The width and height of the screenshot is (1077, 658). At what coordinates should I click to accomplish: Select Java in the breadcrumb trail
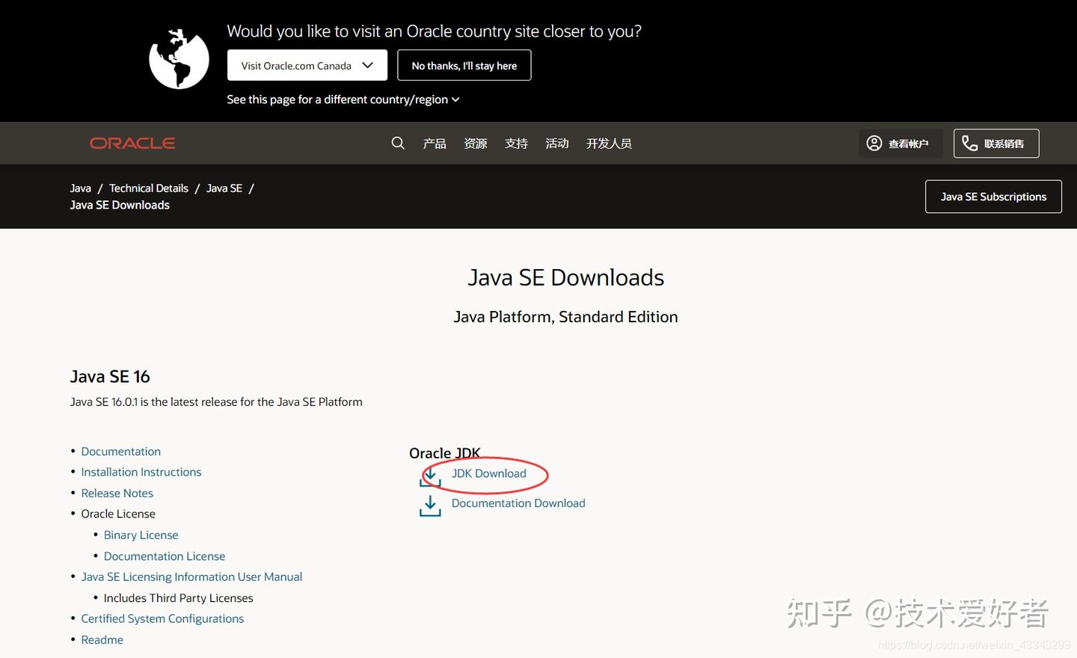80,188
